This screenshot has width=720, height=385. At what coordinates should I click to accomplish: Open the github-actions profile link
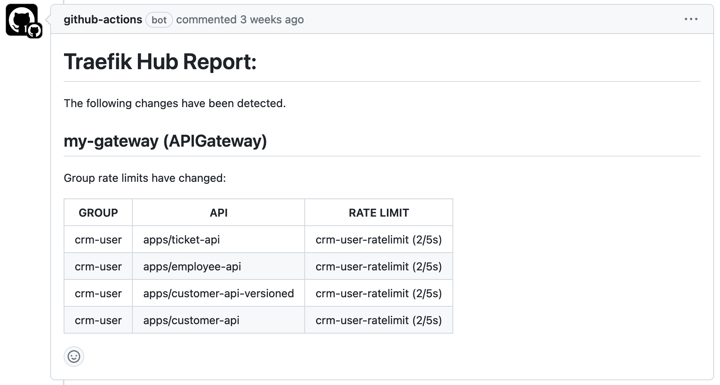pos(103,19)
